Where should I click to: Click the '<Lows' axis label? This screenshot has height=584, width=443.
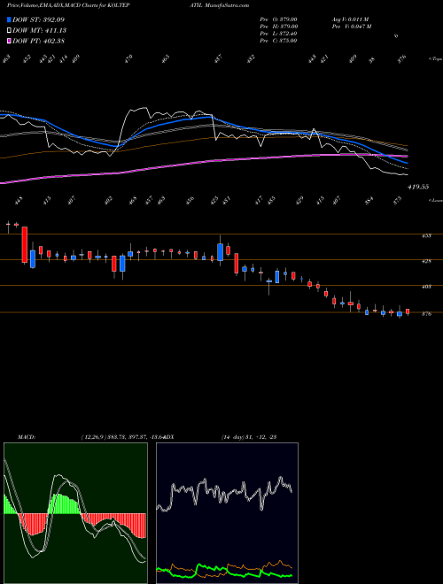[x=436, y=200]
